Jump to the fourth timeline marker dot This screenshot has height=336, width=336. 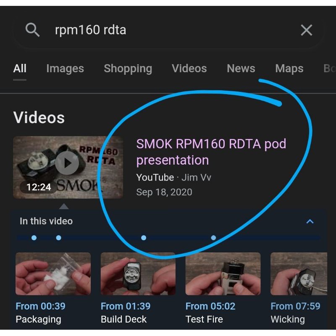(213, 238)
